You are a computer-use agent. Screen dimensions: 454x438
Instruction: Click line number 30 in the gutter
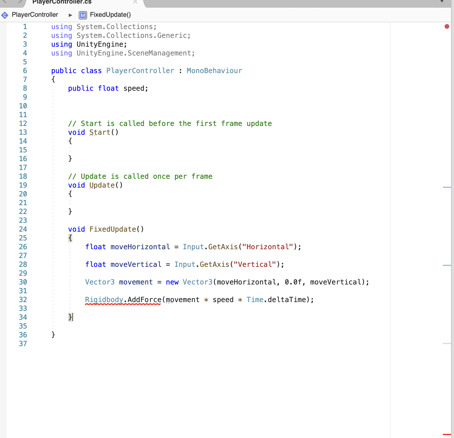(x=23, y=282)
